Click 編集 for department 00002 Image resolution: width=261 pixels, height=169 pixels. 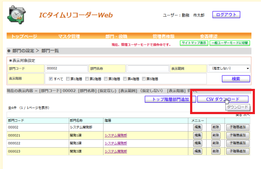pos(197,127)
